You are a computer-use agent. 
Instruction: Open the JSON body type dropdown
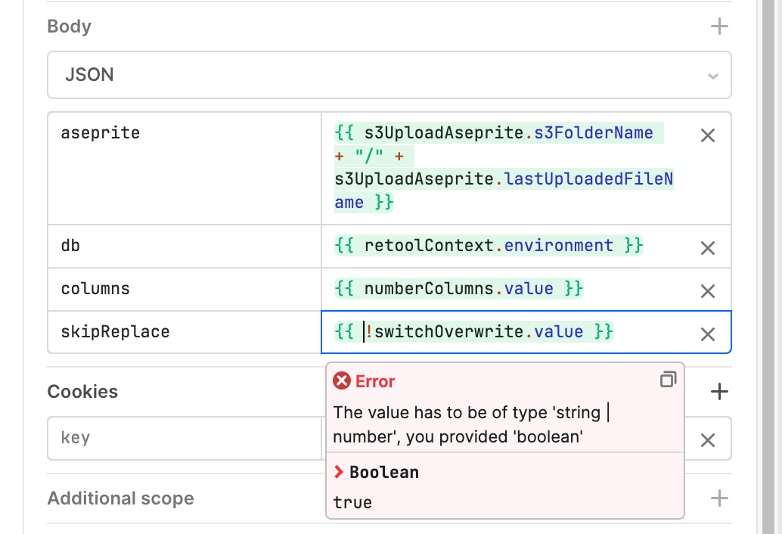click(389, 75)
